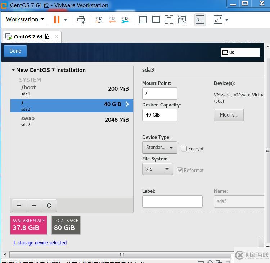Select the /boot sda1 partition

click(x=72, y=90)
